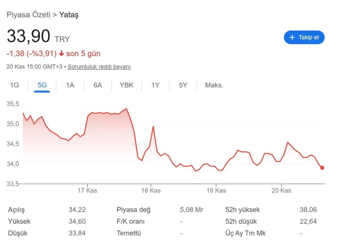Switch chart to the 6A range
The height and width of the screenshot is (242, 341).
click(98, 85)
